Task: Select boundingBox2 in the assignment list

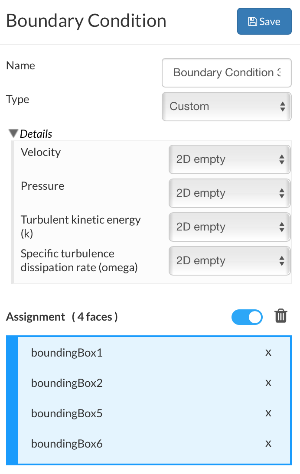Action: coord(67,383)
